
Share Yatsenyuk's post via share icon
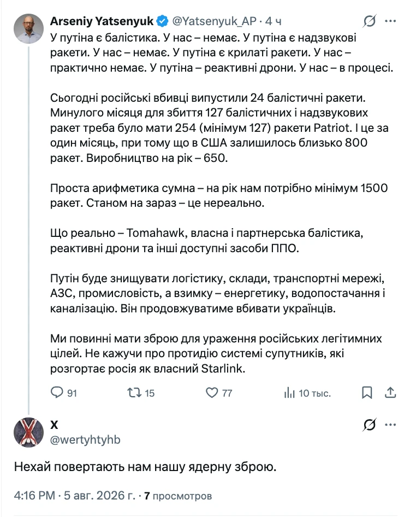point(390,393)
